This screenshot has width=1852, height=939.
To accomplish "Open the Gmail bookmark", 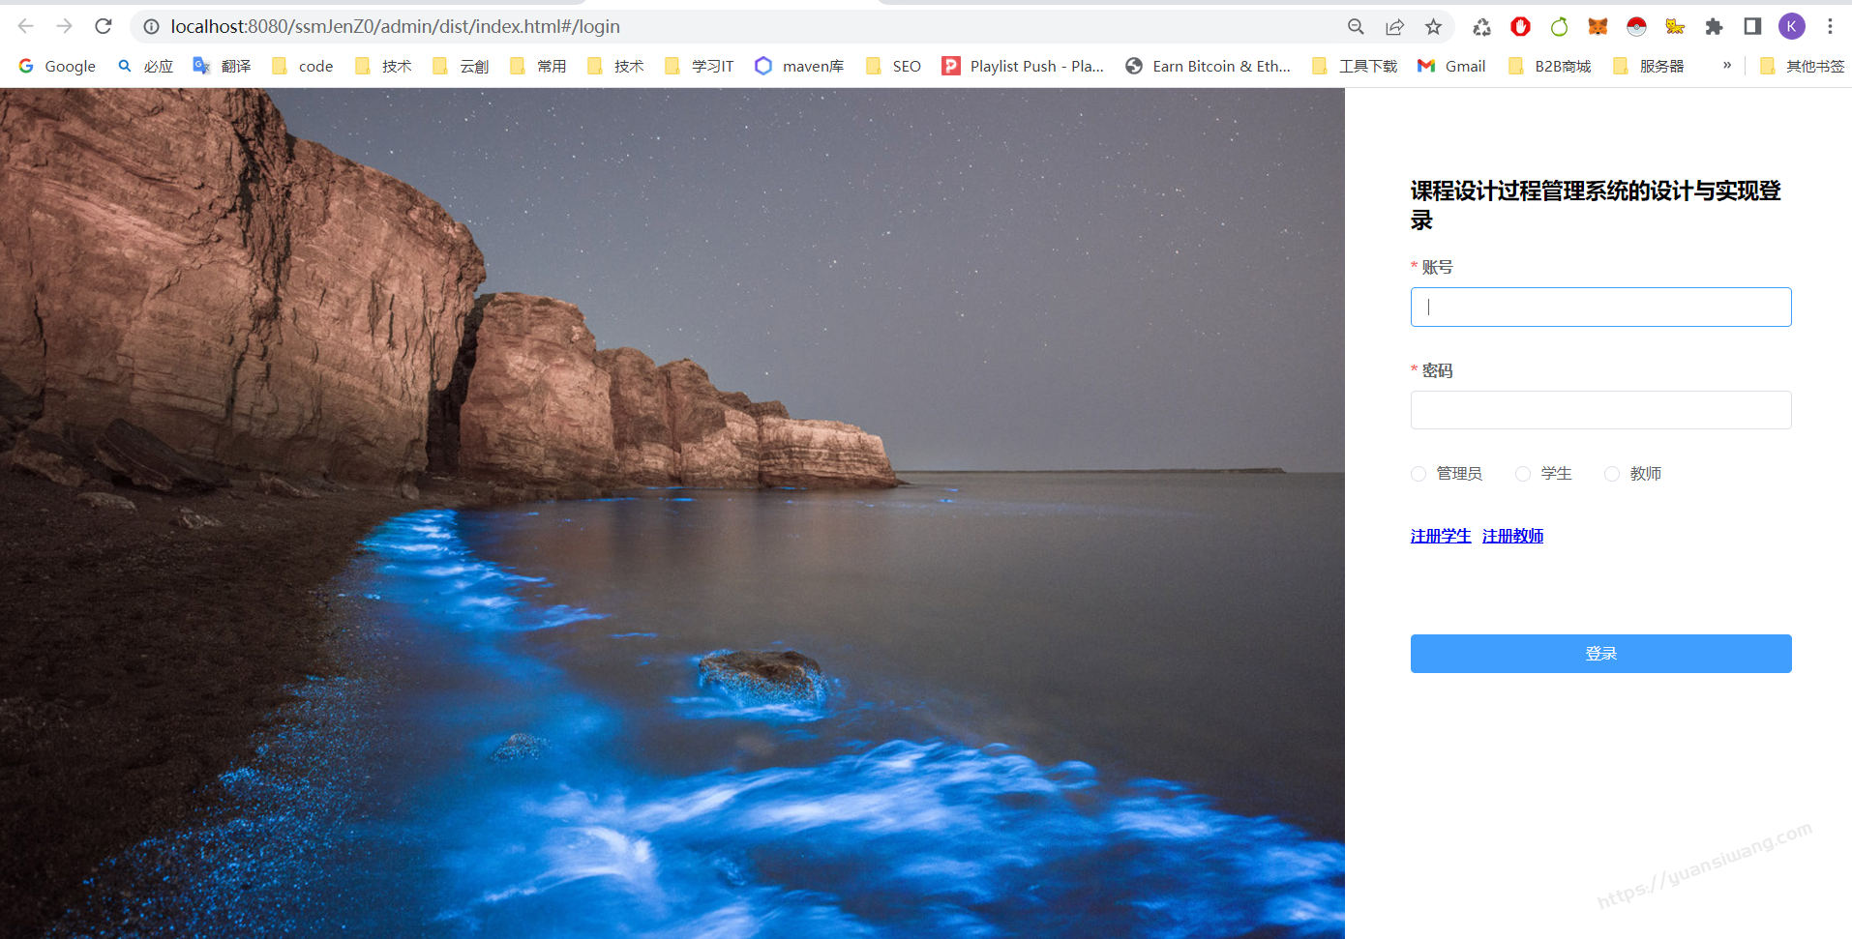I will click(1451, 66).
